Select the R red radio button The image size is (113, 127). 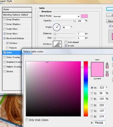pos(92,105)
